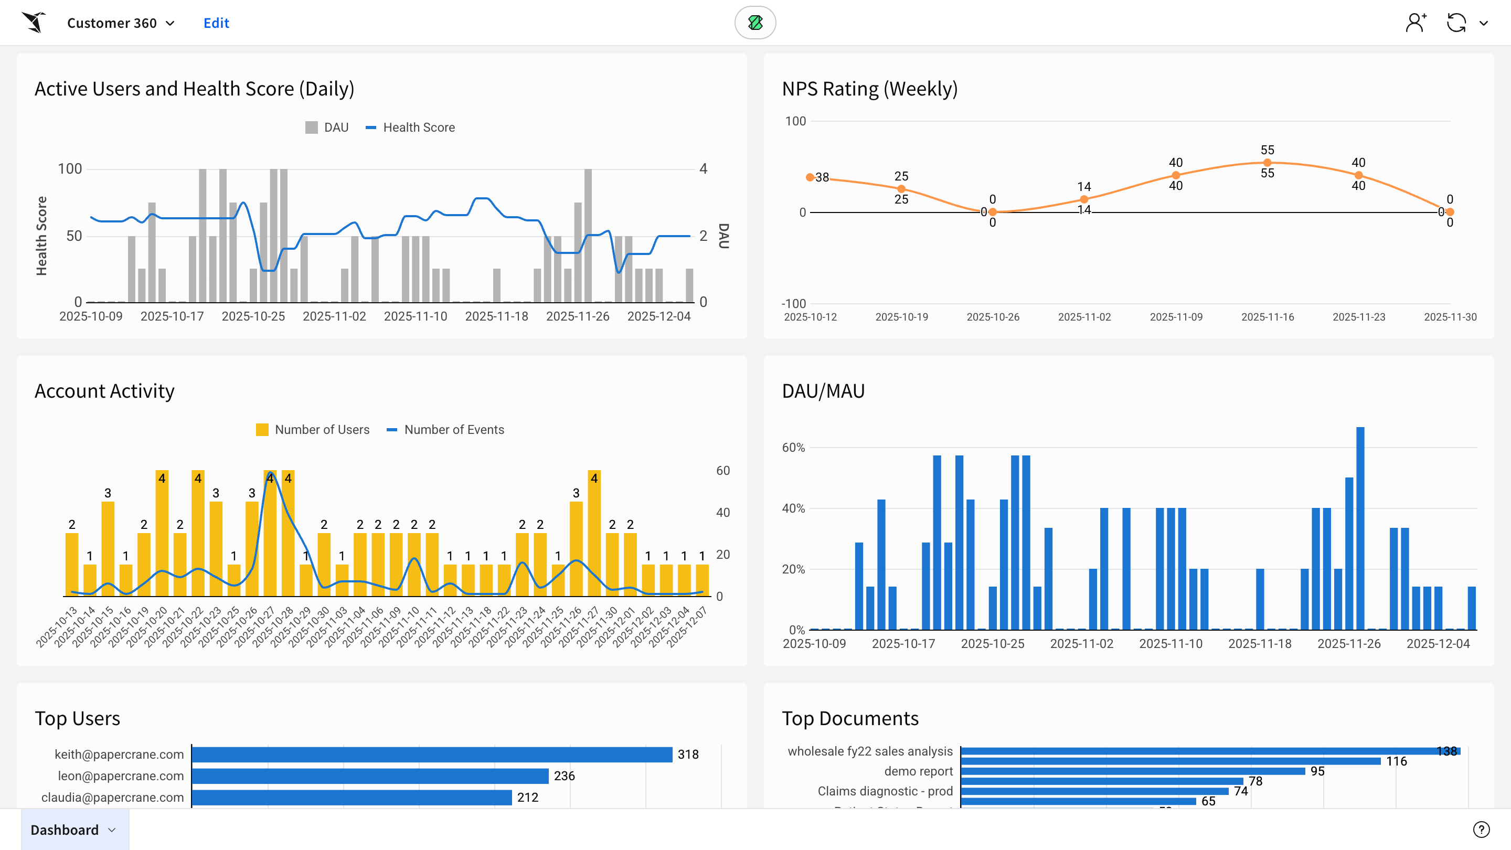Click the tallest DAU/MAU bar
The width and height of the screenshot is (1511, 850).
point(1360,528)
